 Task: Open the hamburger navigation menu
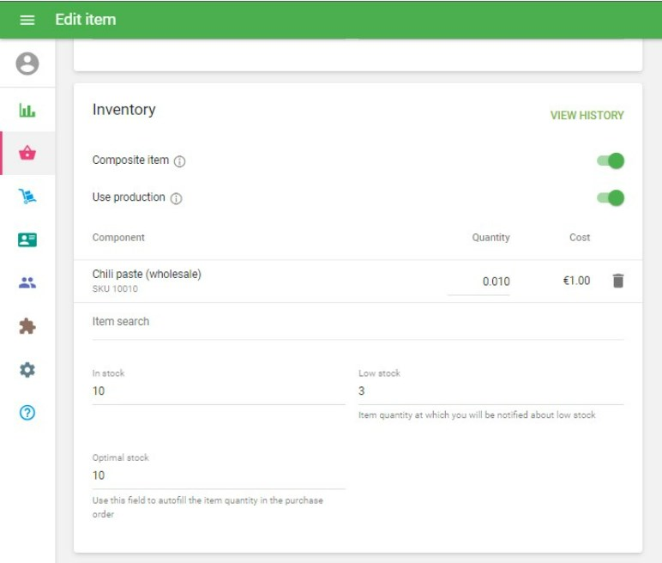[x=27, y=20]
